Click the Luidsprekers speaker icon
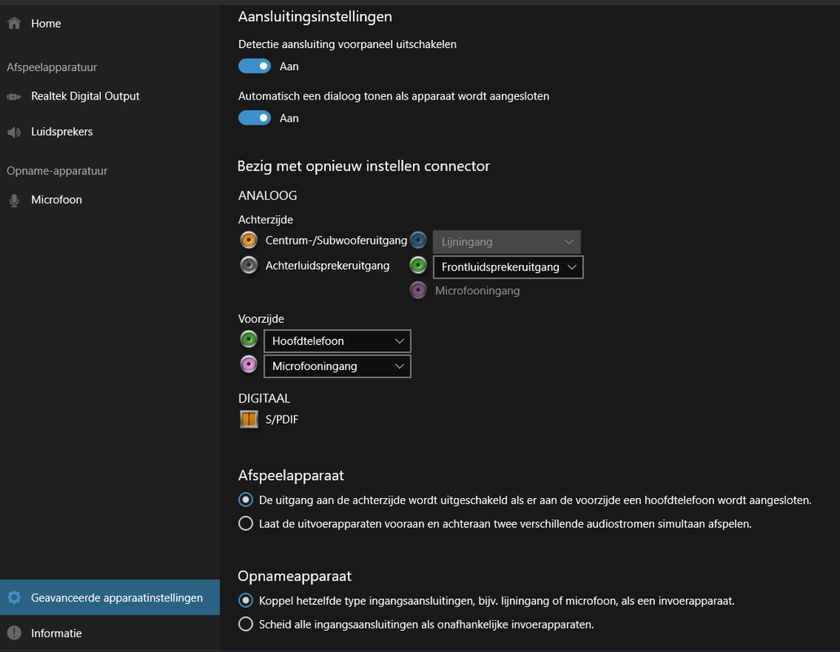Screen dimensions: 840x652 click(14, 132)
